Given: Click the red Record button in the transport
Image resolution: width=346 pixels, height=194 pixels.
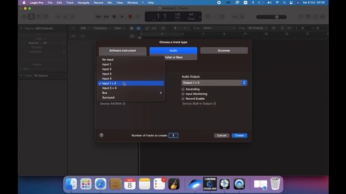Looking at the screenshot, I should coord(130,17).
